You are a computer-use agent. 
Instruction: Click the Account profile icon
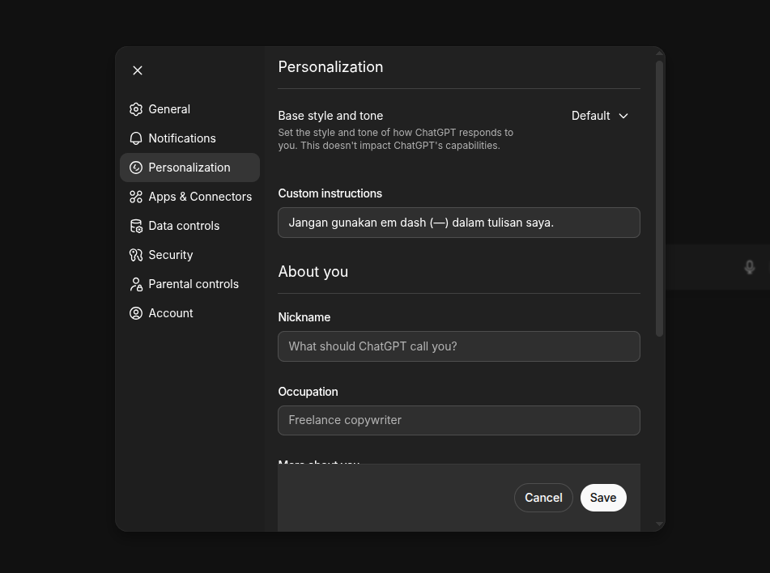pyautogui.click(x=136, y=313)
